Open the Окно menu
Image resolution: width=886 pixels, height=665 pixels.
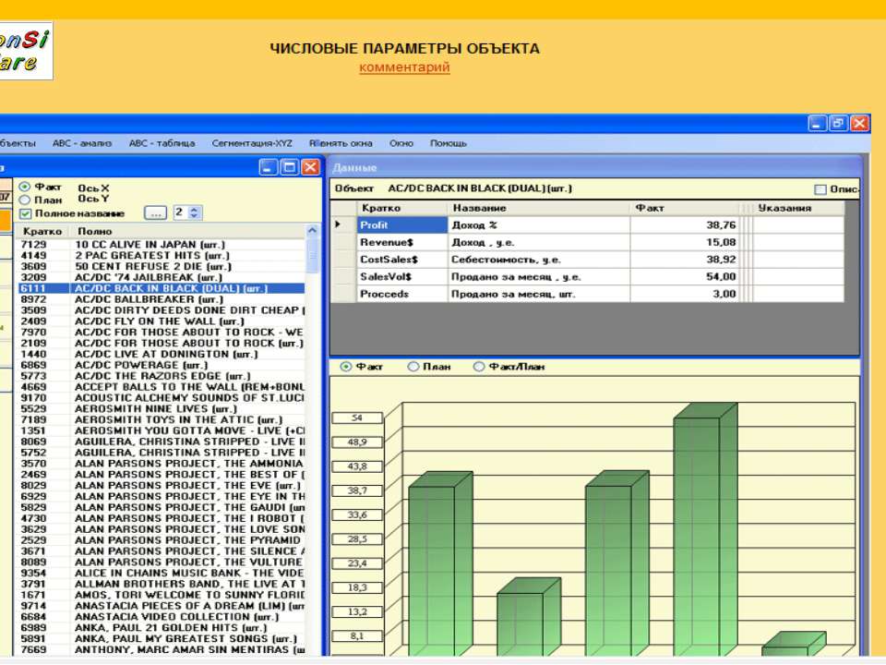click(401, 144)
